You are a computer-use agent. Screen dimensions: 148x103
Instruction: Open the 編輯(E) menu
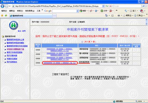coord(12,11)
